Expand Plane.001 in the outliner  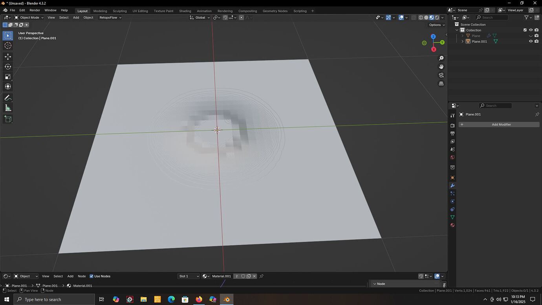click(462, 41)
